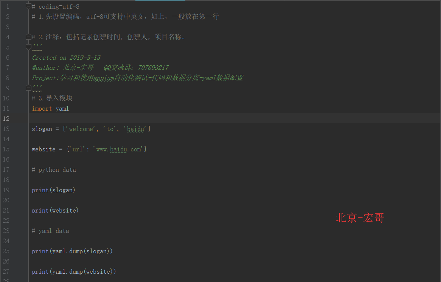Open the www.baidu.com link in website dict
The image size is (441, 282).
tap(118, 149)
